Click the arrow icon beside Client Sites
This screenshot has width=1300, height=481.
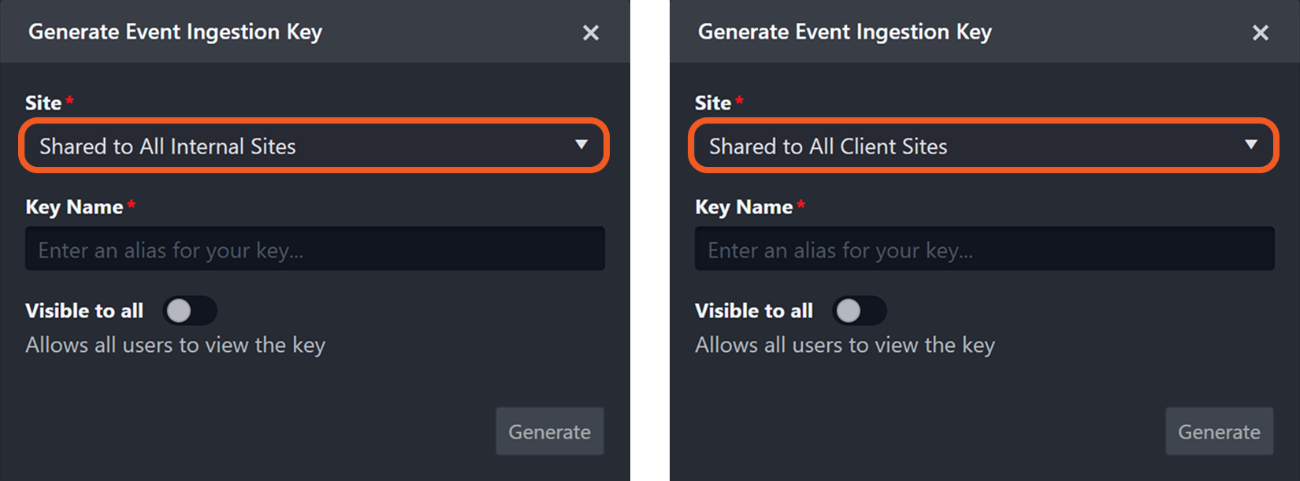click(x=1250, y=145)
